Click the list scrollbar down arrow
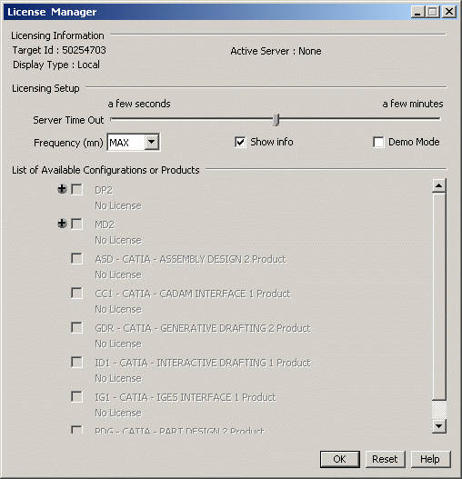 coord(439,426)
